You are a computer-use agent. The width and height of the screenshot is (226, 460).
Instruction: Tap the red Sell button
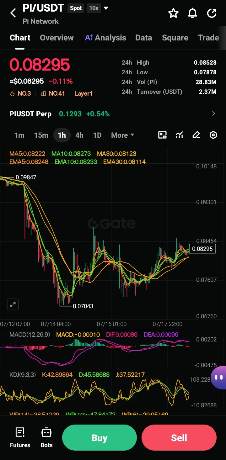(179, 438)
